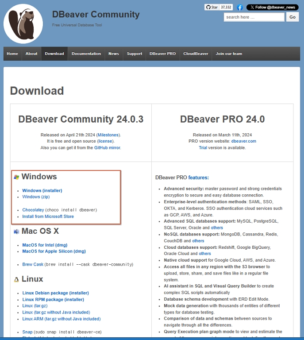This screenshot has height=340, width=304.
Task: Download Linux RPM package (installer)
Action: tap(53, 299)
